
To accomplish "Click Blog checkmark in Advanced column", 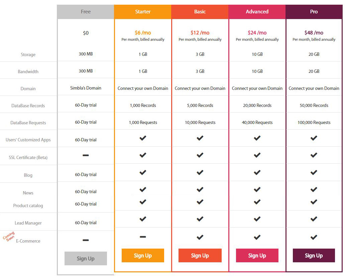I will (257, 172).
